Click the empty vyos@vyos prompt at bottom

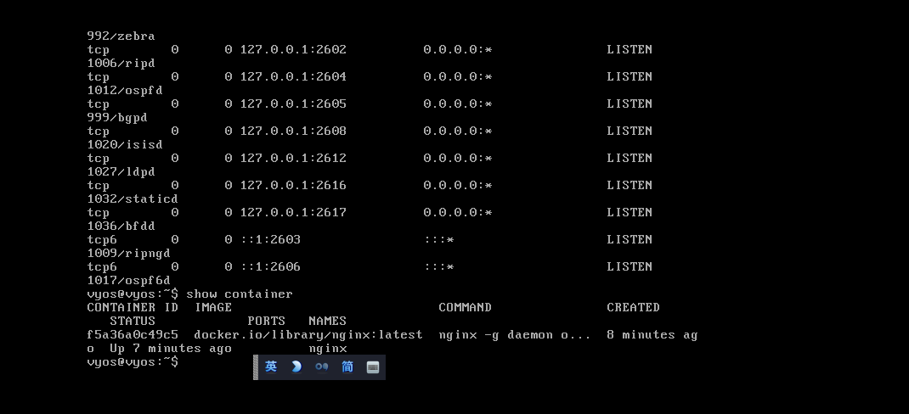(133, 361)
